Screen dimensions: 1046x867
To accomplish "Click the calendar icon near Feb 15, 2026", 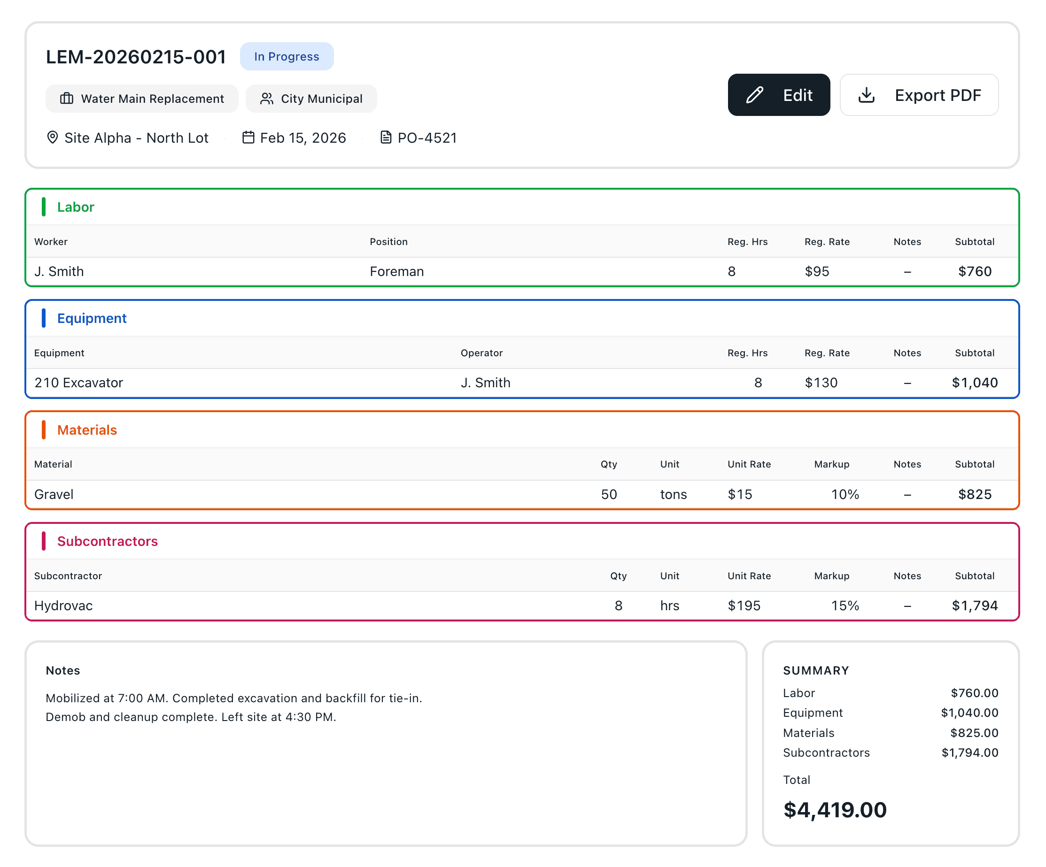I will coord(248,138).
